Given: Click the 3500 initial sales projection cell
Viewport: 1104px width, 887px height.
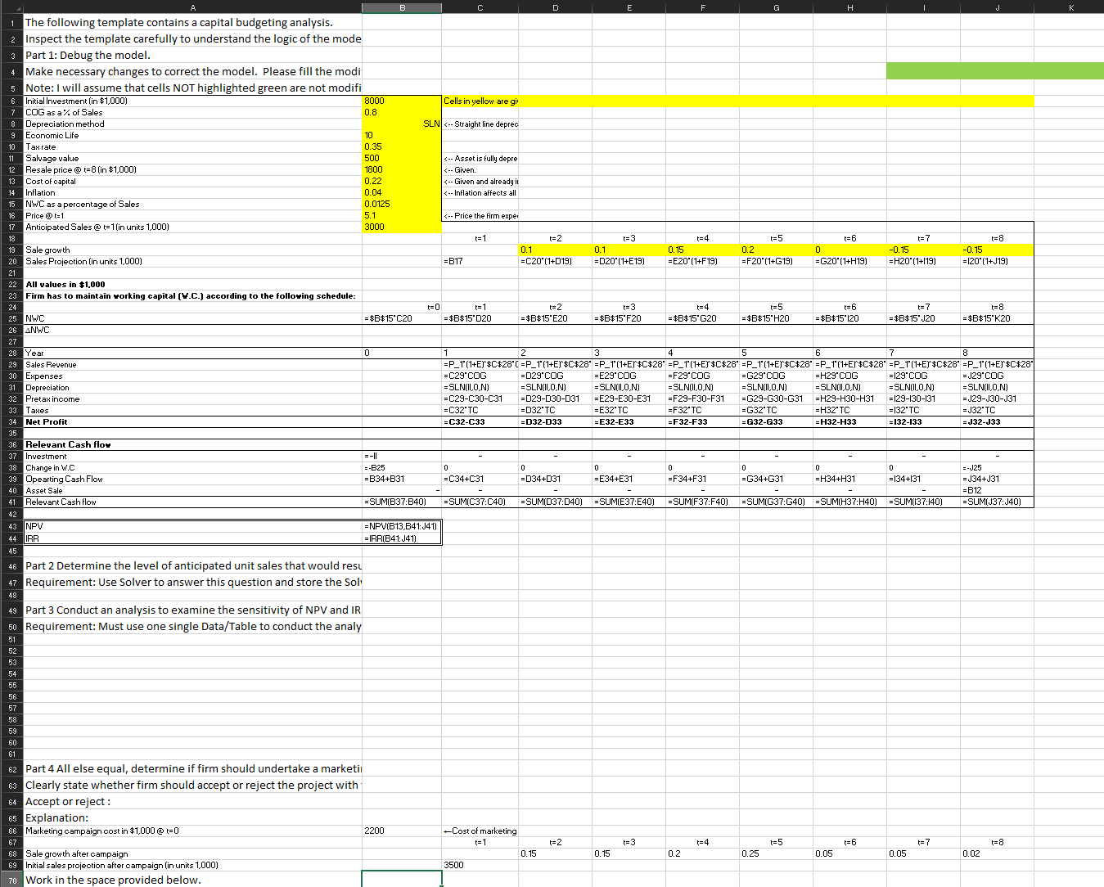Looking at the screenshot, I should click(480, 865).
